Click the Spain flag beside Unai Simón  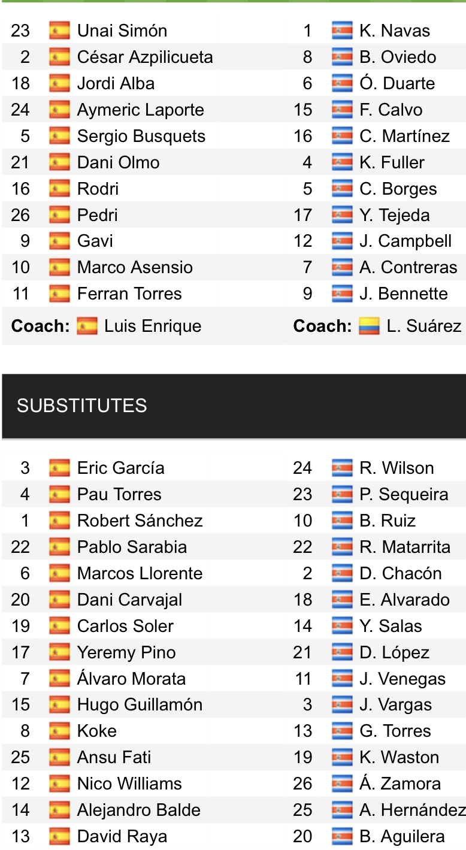[59, 31]
